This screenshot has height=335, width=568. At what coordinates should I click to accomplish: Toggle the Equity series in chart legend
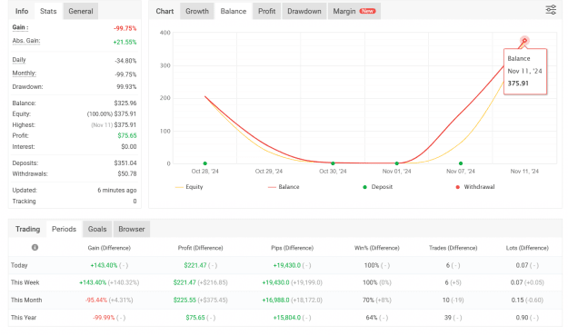[x=189, y=187]
